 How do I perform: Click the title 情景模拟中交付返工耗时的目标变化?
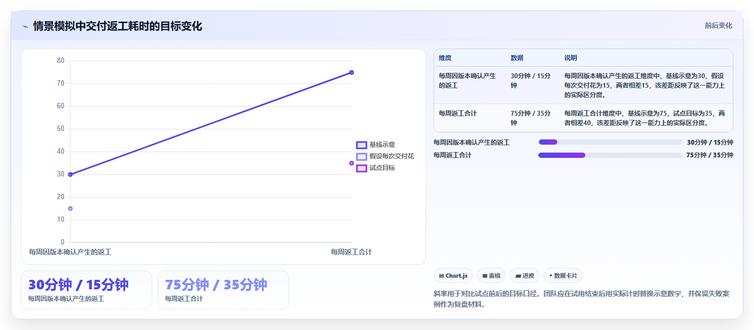coord(117,26)
